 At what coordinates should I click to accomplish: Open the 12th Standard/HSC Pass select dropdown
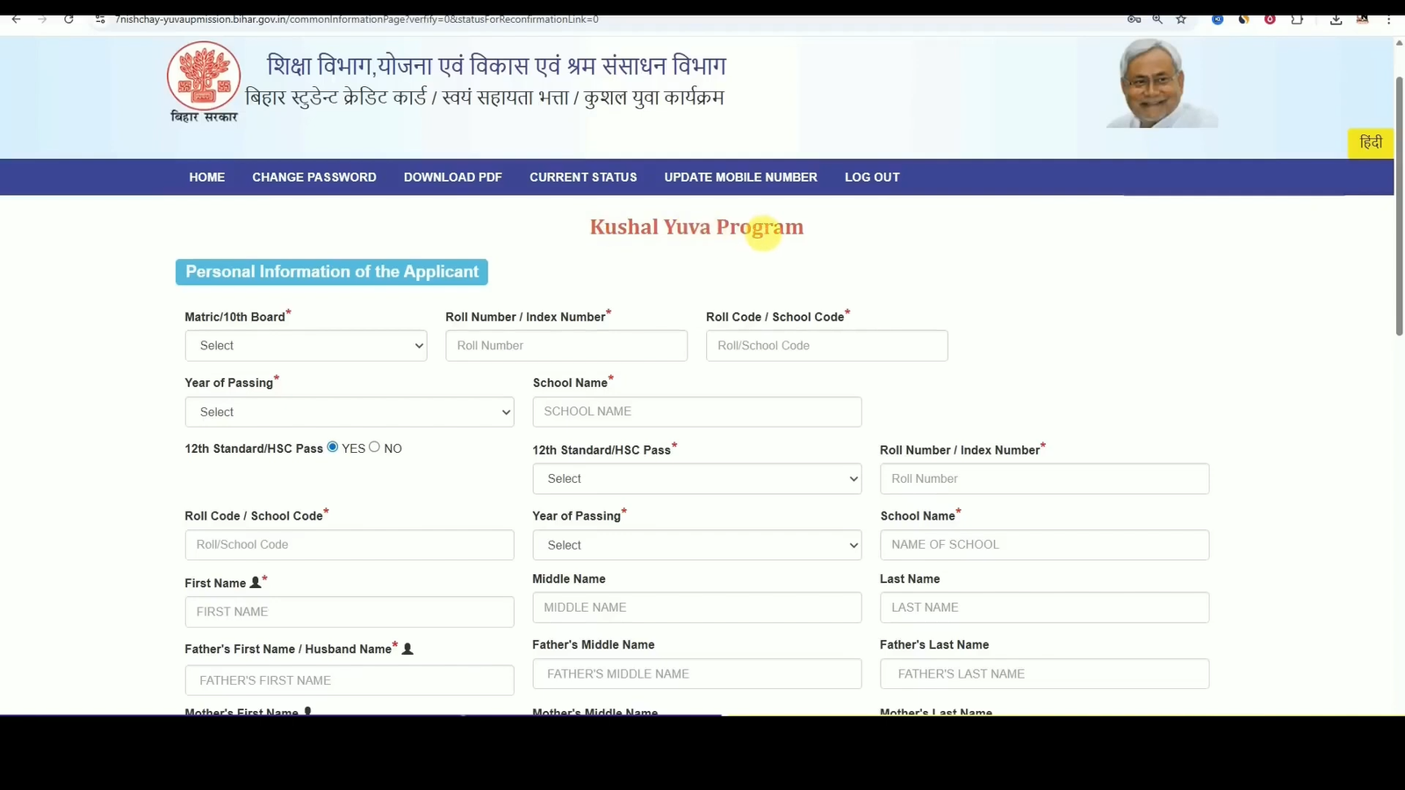696,478
